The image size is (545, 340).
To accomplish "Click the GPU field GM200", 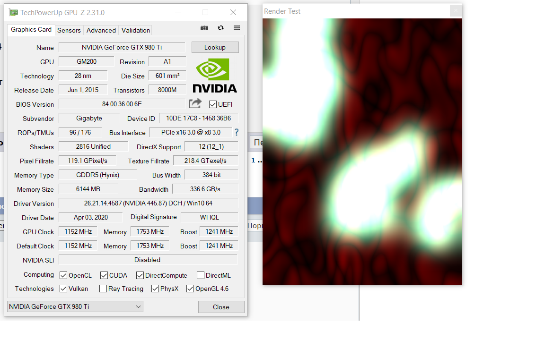I will pos(87,61).
